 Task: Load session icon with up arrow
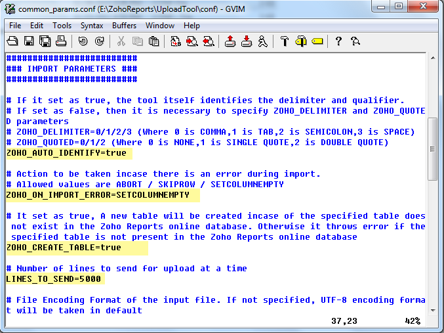coord(230,41)
